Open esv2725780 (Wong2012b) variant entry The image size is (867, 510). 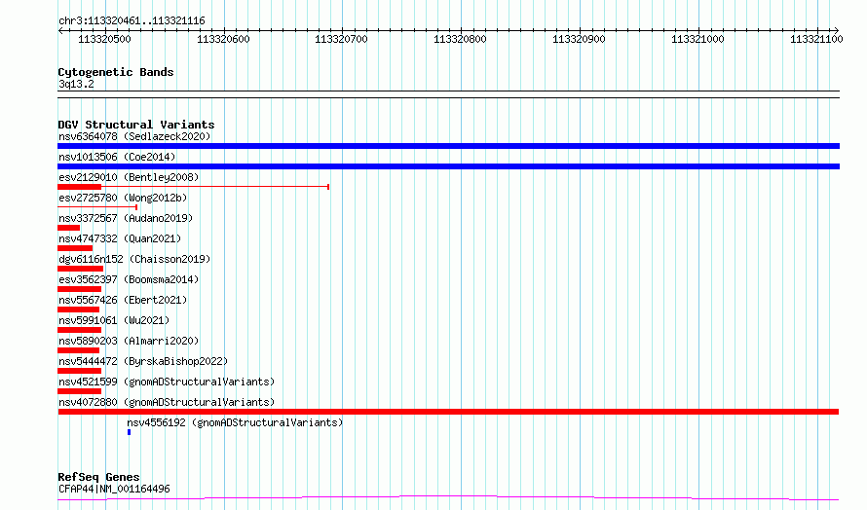click(123, 198)
